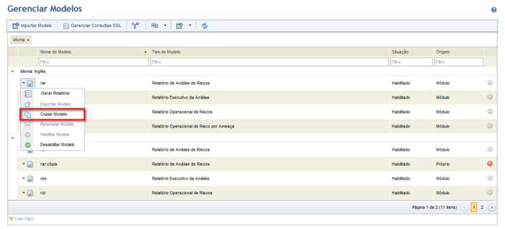The image size is (505, 229).
Task: Click the rar cópia model name
Action: click(x=49, y=164)
